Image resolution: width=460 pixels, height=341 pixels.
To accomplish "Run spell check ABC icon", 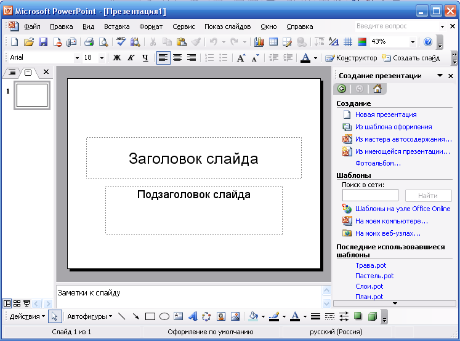I will pyautogui.click(x=121, y=41).
